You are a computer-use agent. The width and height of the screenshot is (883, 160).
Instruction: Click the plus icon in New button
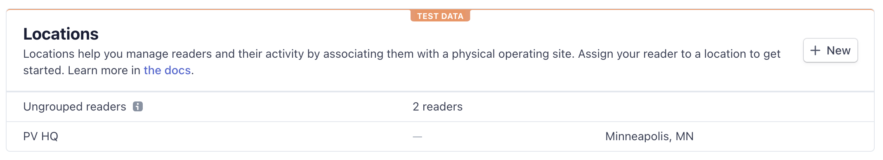tap(815, 50)
